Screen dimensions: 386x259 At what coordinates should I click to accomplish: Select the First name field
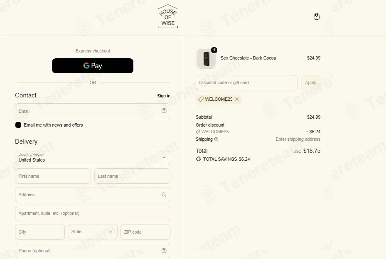53,176
